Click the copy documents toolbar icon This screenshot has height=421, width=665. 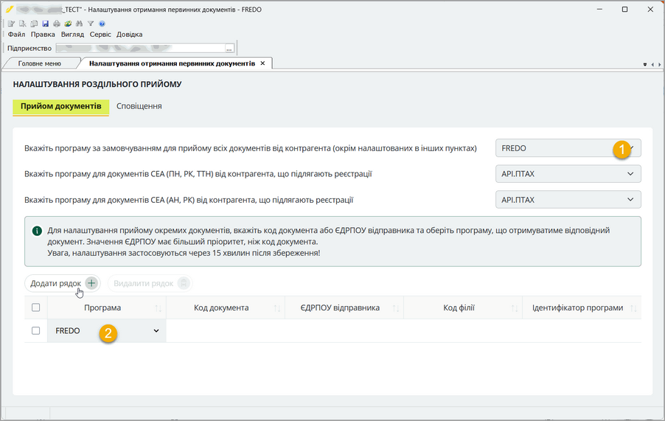pyautogui.click(x=34, y=24)
